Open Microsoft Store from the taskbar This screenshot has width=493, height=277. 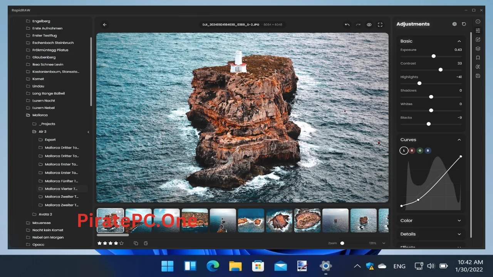tap(258, 266)
